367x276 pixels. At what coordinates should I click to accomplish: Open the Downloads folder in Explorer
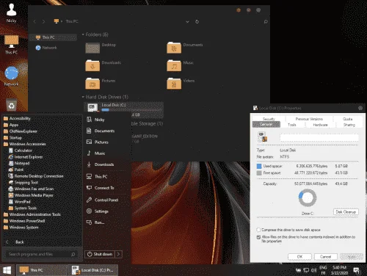(x=103, y=65)
